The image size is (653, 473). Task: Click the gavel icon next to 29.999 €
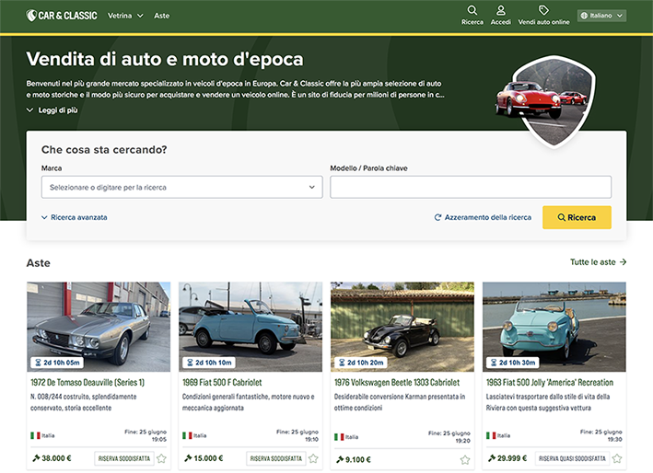[492, 458]
